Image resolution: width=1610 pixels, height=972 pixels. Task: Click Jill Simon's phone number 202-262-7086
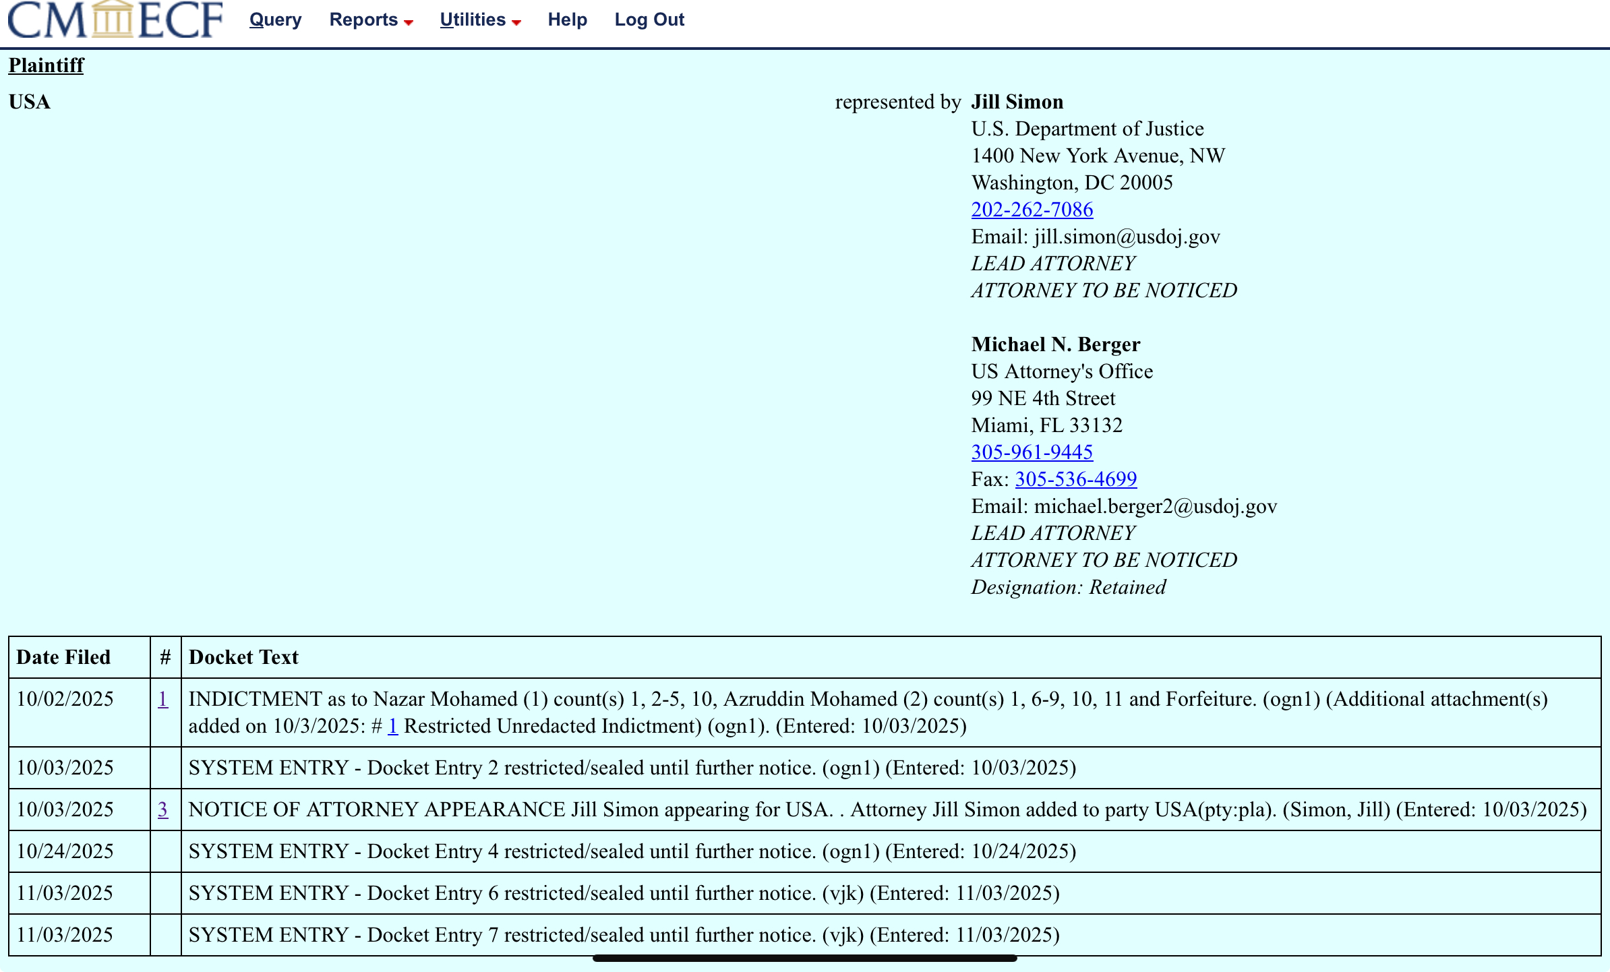click(x=1032, y=210)
